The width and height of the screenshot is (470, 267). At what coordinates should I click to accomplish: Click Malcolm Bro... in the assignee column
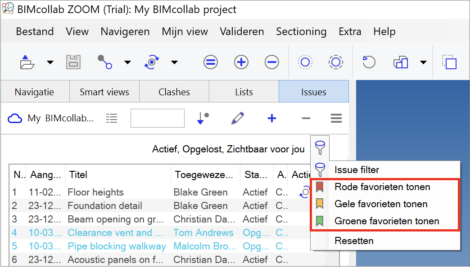pyautogui.click(x=205, y=246)
